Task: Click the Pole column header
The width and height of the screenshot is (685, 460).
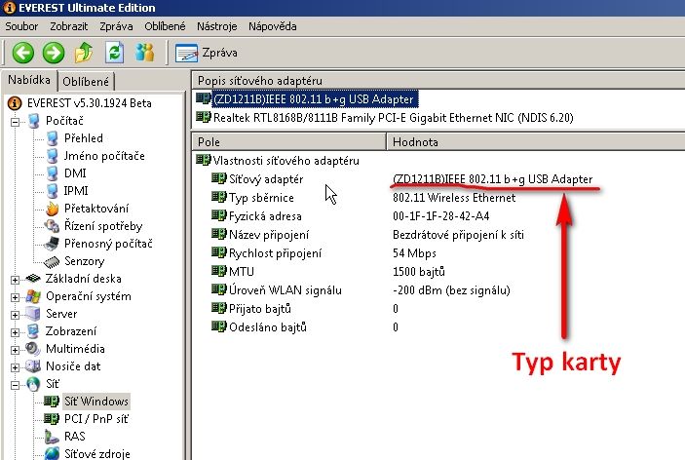Action: (288, 142)
